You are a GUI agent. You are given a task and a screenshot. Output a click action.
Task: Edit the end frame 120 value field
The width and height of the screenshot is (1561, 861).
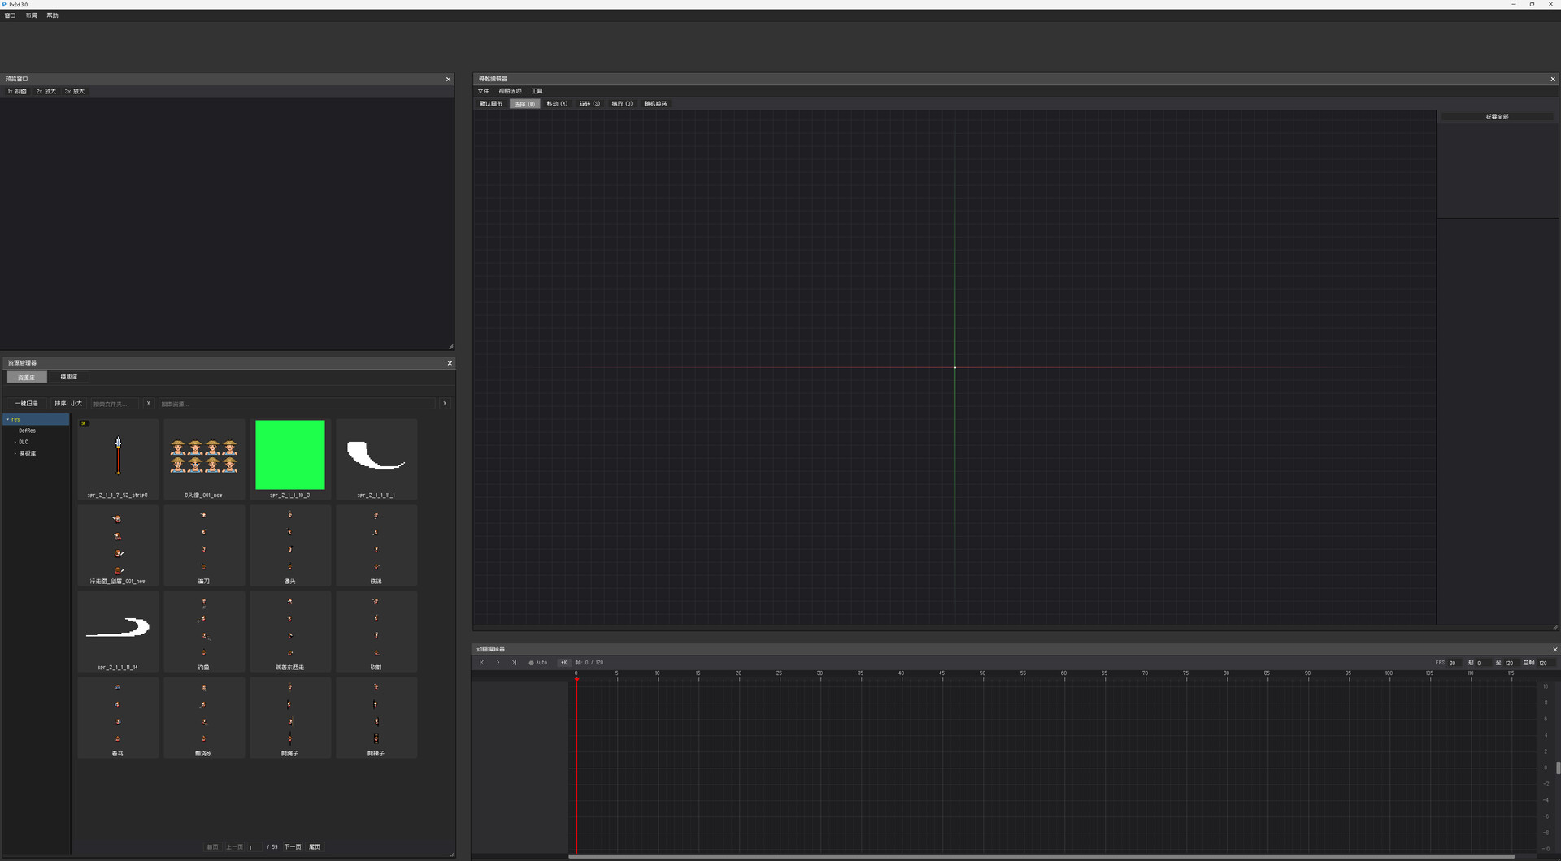(1511, 664)
